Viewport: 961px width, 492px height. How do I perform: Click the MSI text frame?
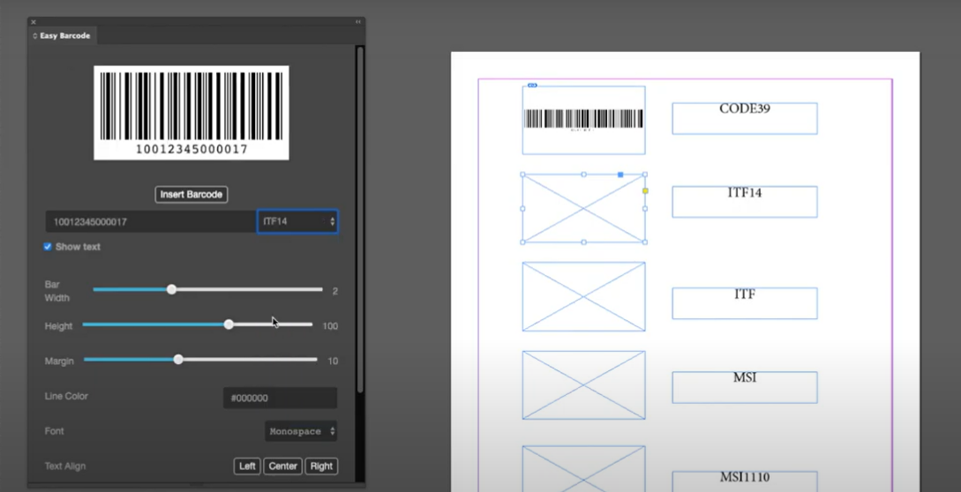click(745, 387)
